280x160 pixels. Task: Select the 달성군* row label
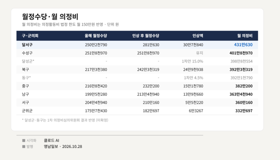[28, 61]
